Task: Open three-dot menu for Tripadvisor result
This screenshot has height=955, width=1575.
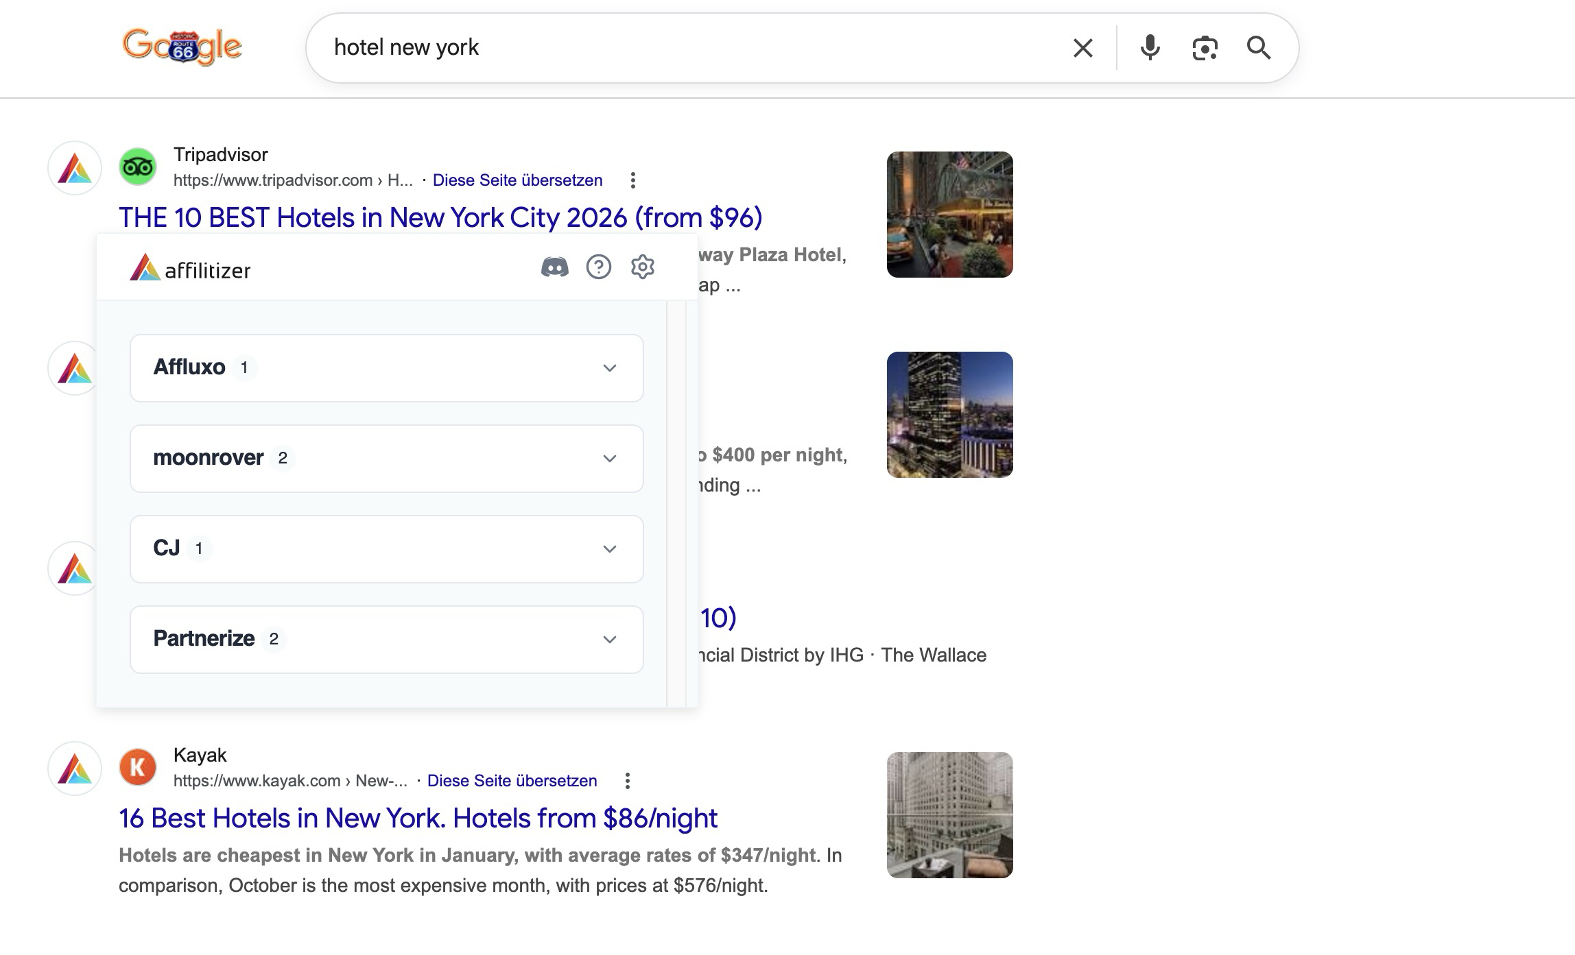Action: [x=633, y=180]
